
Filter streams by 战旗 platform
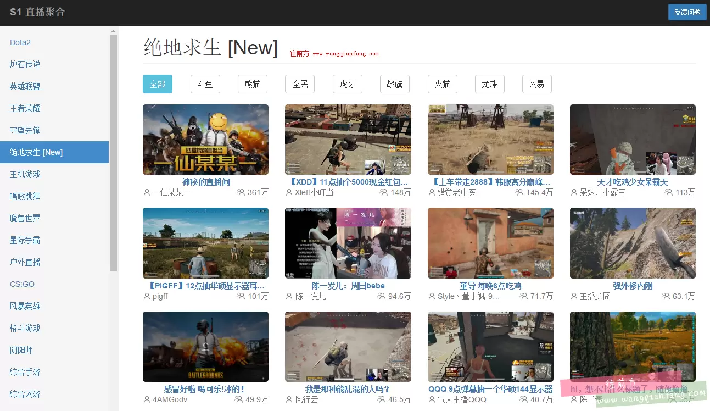click(x=395, y=84)
